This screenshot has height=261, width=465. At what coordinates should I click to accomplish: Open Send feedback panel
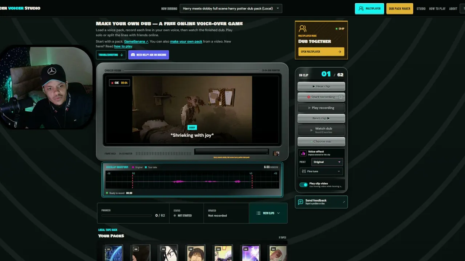(x=321, y=202)
